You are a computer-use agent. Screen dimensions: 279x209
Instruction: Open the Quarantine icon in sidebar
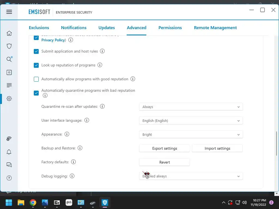(x=9, y=72)
